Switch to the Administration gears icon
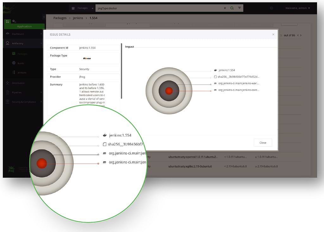This screenshot has height=232, width=324. [14, 21]
